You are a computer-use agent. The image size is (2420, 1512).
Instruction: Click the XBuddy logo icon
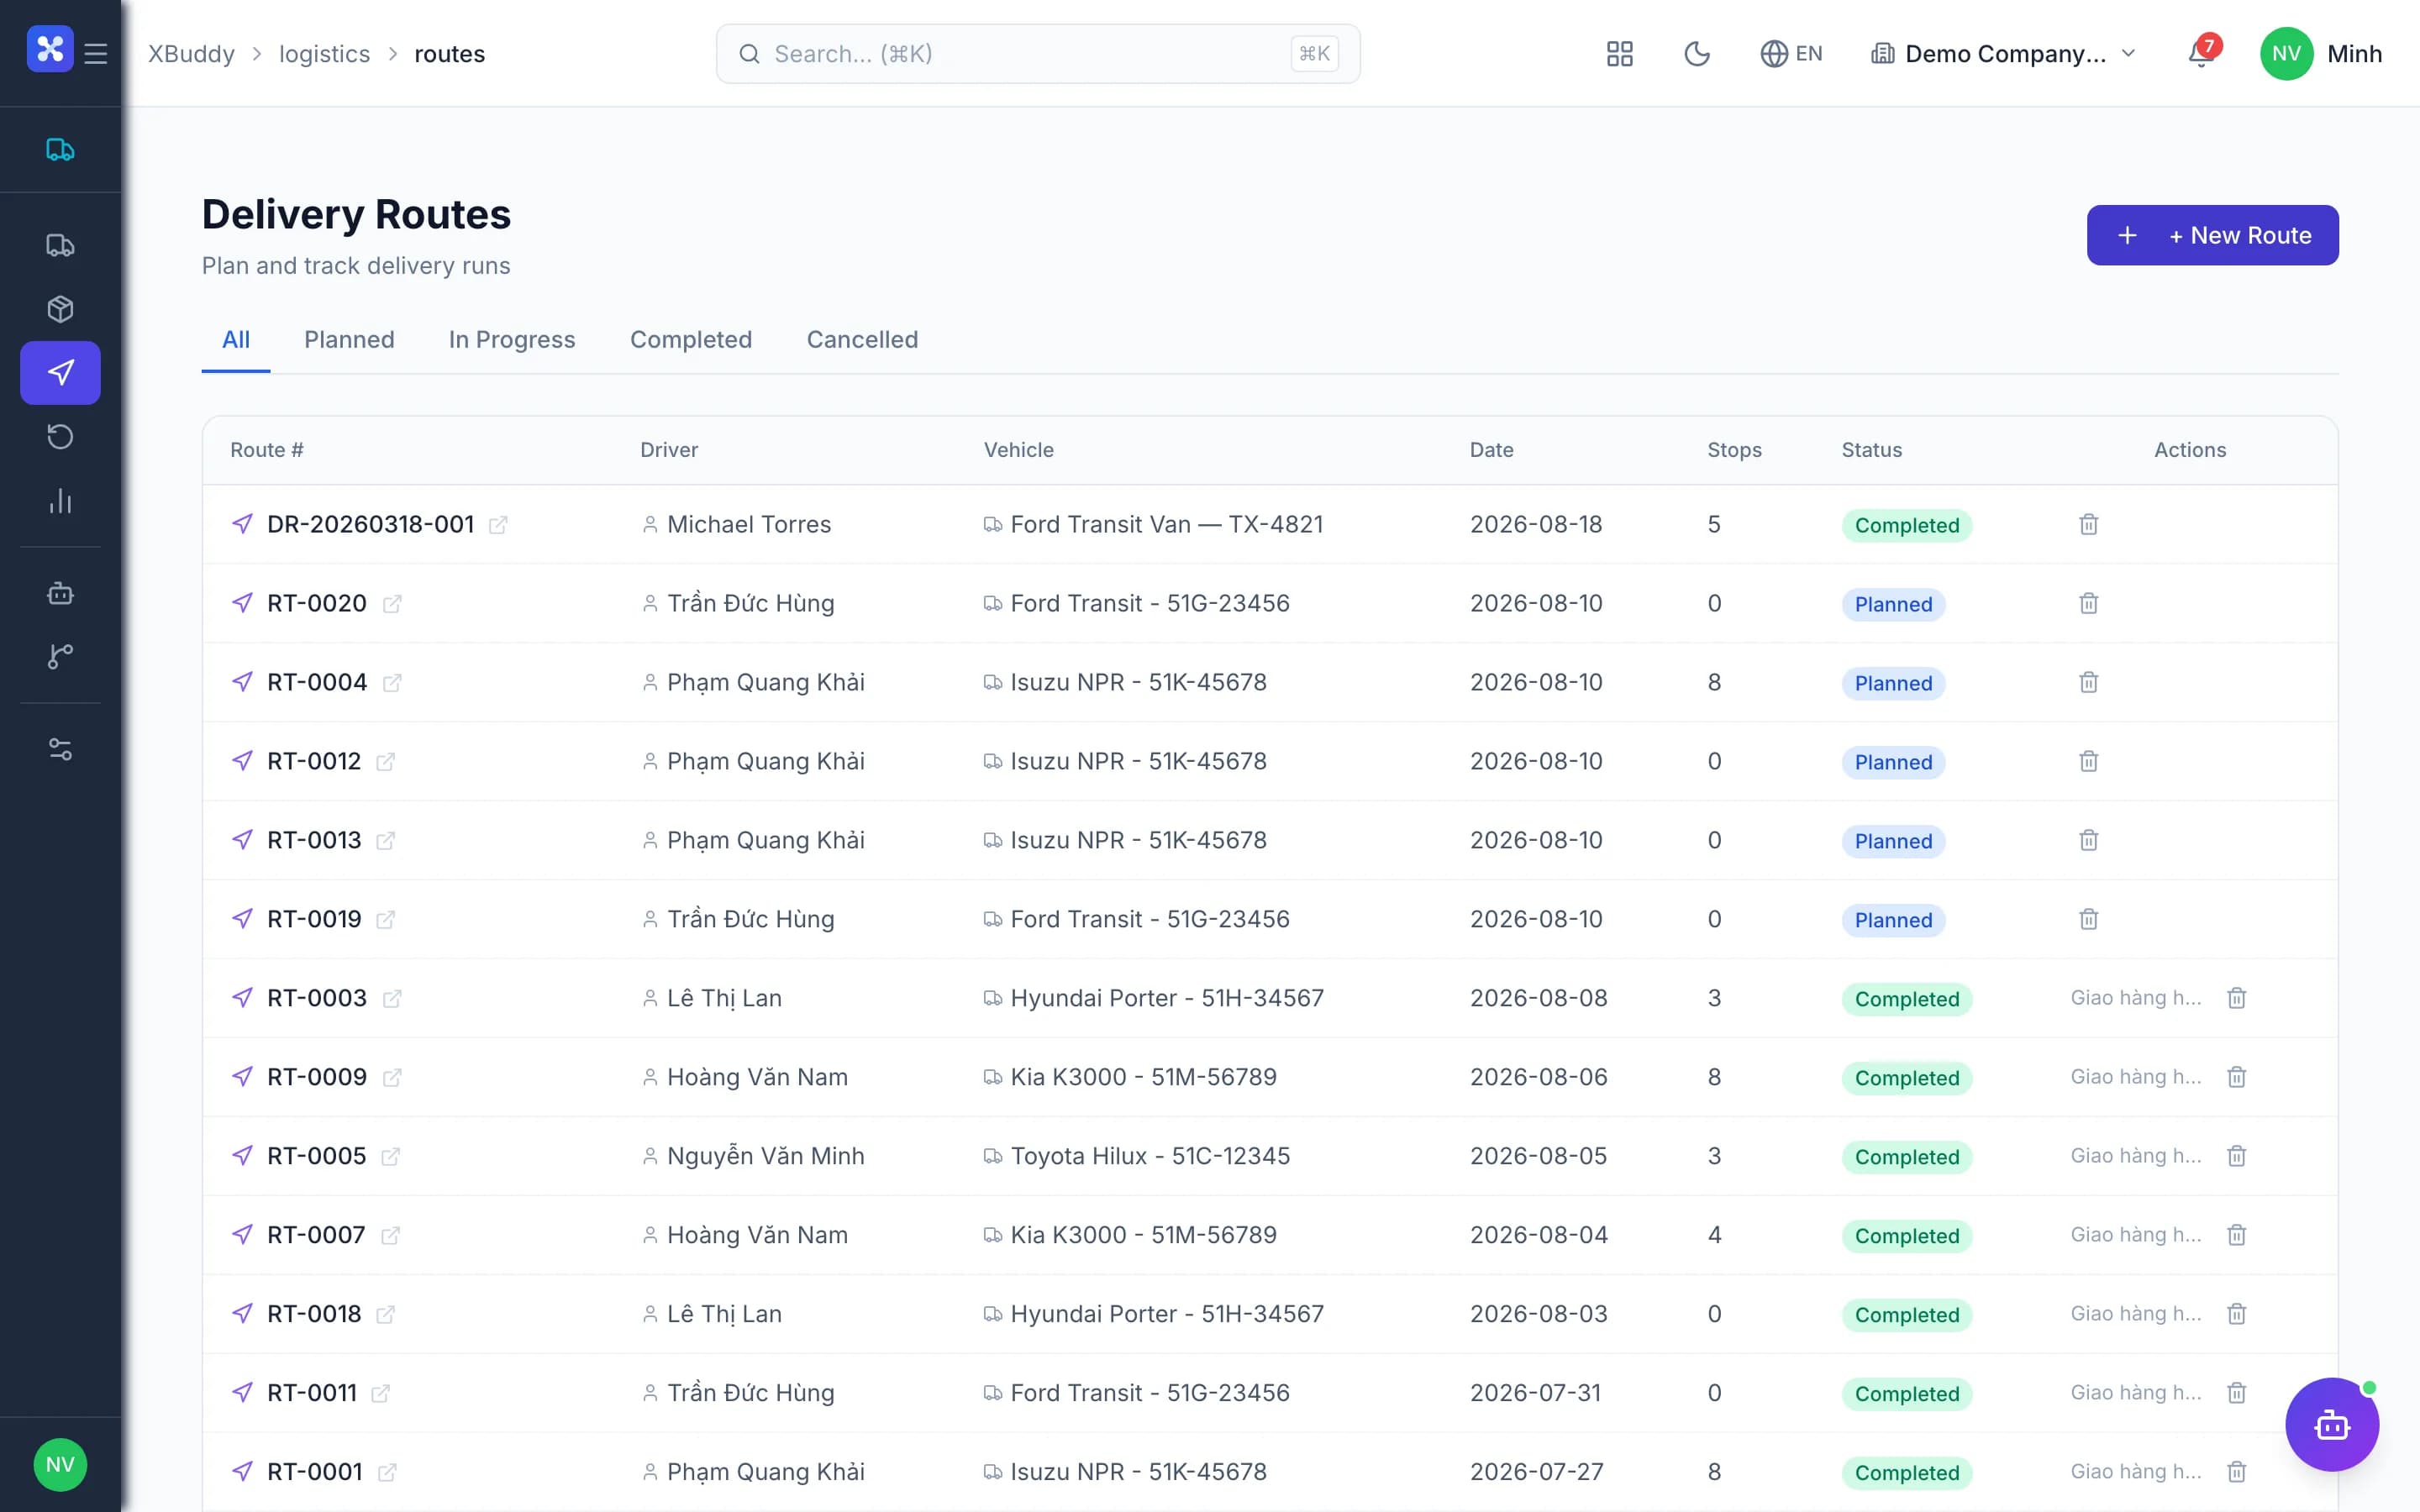[x=50, y=49]
